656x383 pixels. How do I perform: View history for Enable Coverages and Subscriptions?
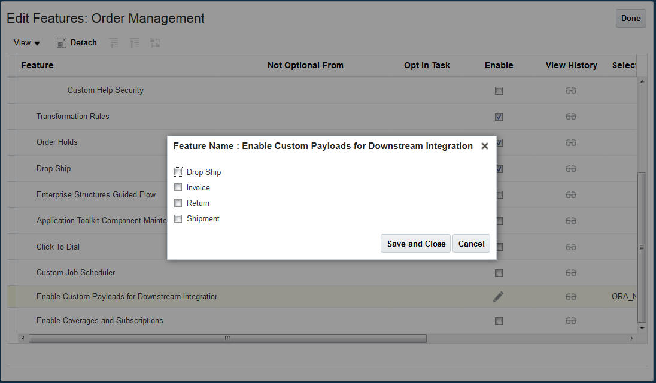point(571,321)
